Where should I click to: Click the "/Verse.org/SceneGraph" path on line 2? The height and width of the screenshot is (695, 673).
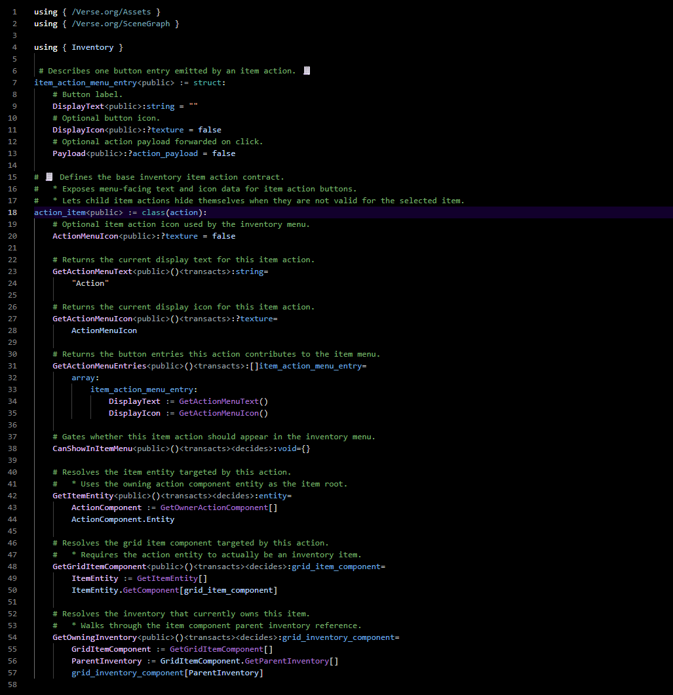(x=121, y=24)
